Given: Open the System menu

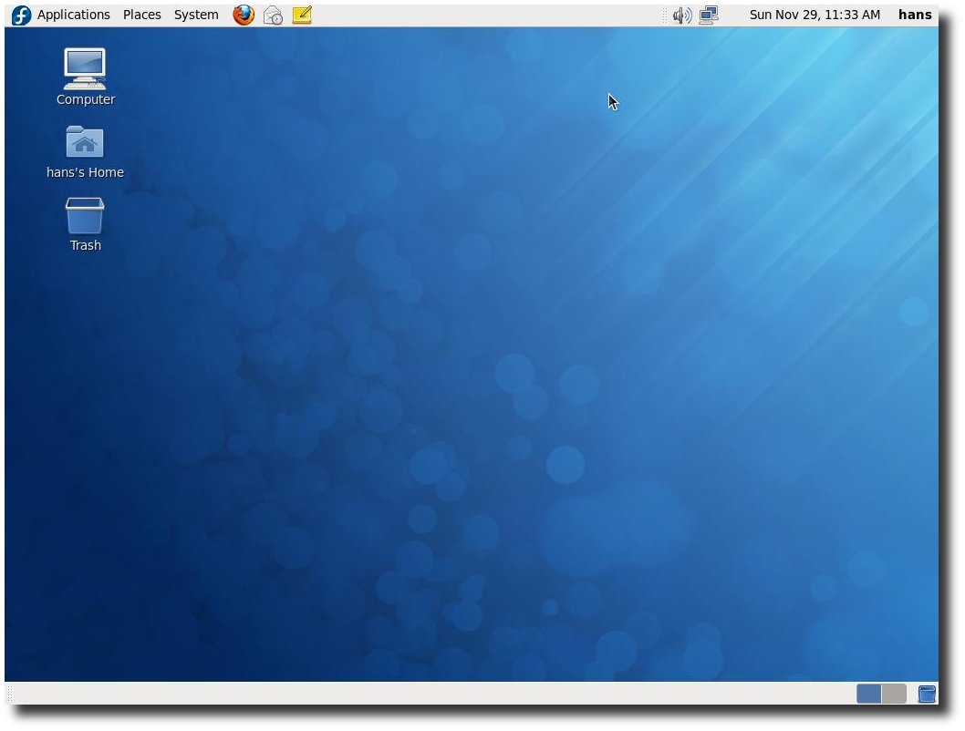Looking at the screenshot, I should coord(196,15).
